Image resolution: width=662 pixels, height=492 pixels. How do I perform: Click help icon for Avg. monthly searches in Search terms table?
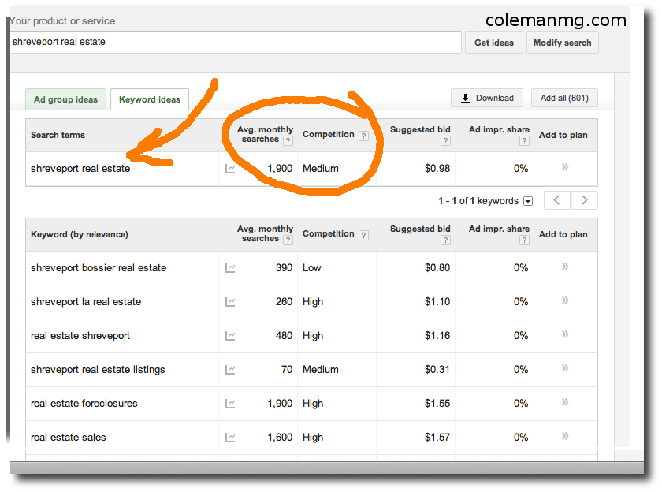pyautogui.click(x=288, y=140)
